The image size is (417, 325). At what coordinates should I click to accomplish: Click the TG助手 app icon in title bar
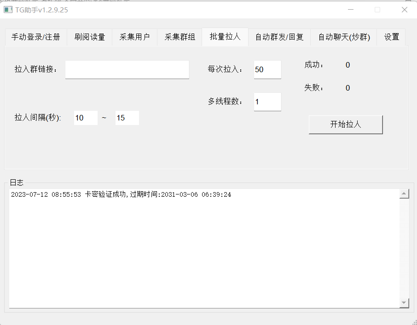pos(8,10)
